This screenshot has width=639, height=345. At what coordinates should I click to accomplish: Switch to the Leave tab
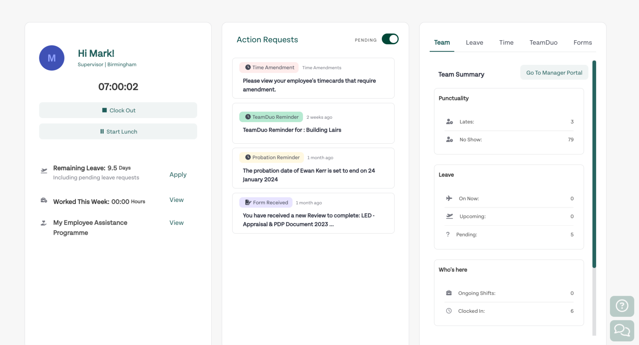(475, 43)
